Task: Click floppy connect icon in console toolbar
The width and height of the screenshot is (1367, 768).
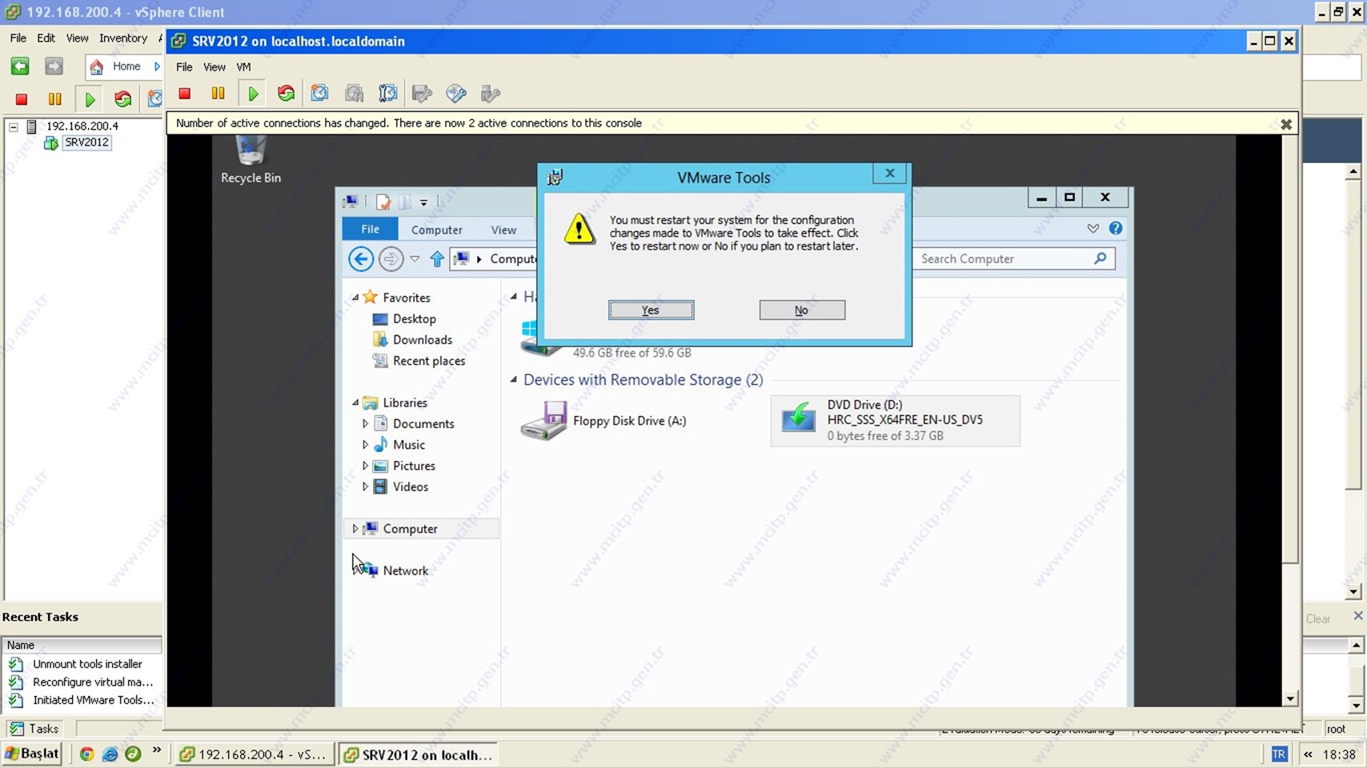Action: (422, 94)
